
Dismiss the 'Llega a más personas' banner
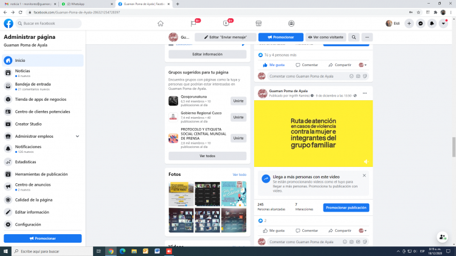pos(364,175)
